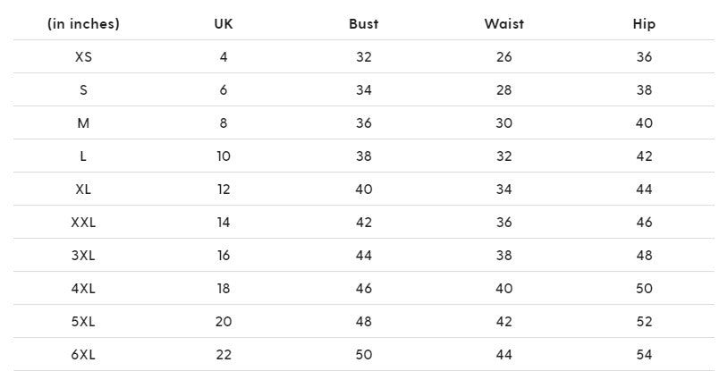Select the UK column header
Viewport: 728px width, 371px height.
[x=224, y=24]
